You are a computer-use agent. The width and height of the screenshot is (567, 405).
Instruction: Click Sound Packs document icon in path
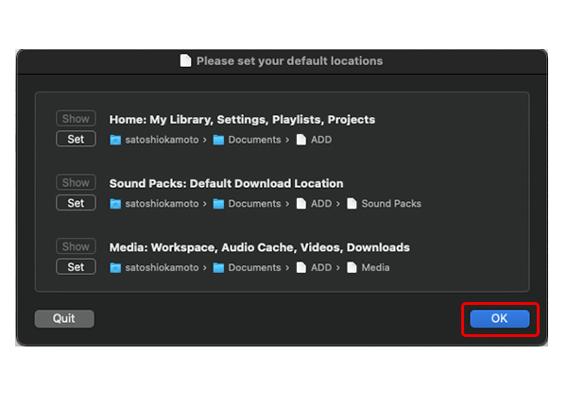(x=352, y=203)
